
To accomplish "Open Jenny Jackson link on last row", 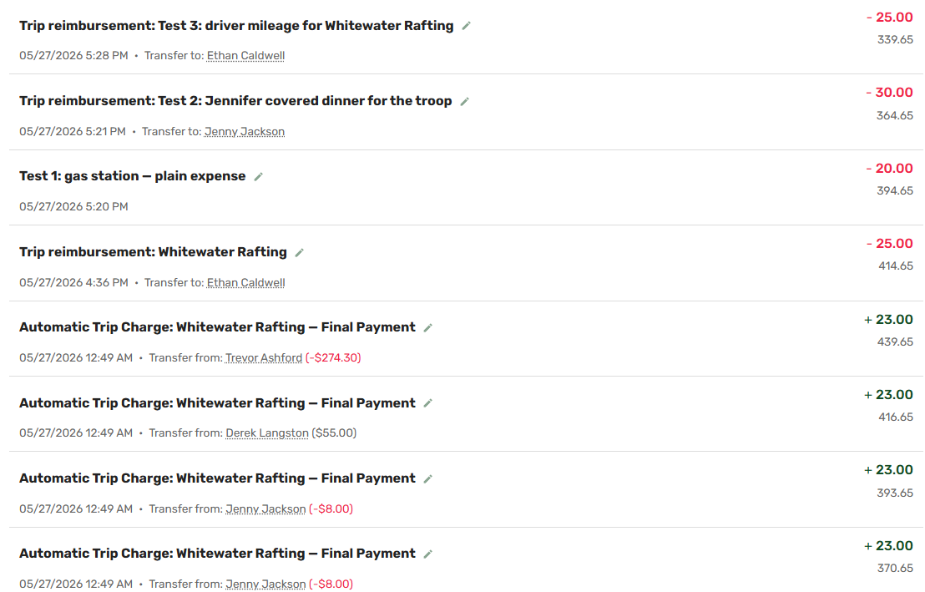I will [265, 584].
